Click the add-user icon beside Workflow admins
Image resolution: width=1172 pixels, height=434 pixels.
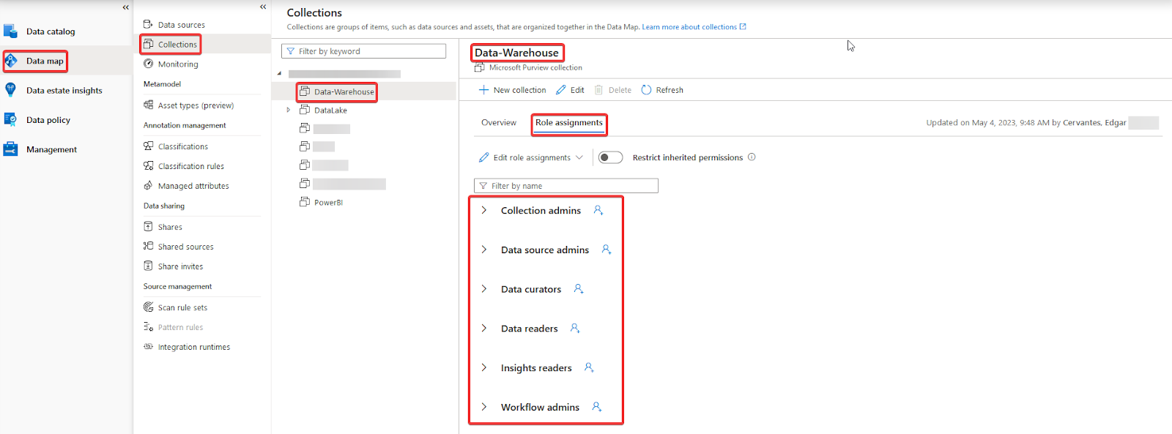point(597,407)
